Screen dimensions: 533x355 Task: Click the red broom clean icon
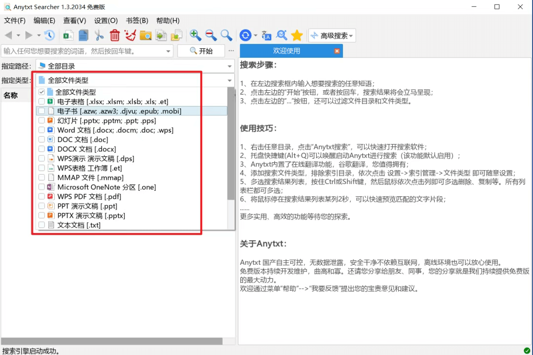(130, 35)
